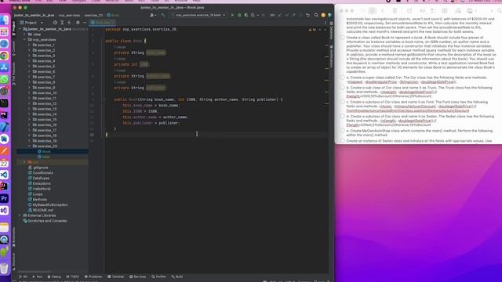This screenshot has width=502, height=282.
Task: Click the Rollback undo arrow icon
Action: (x=307, y=15)
